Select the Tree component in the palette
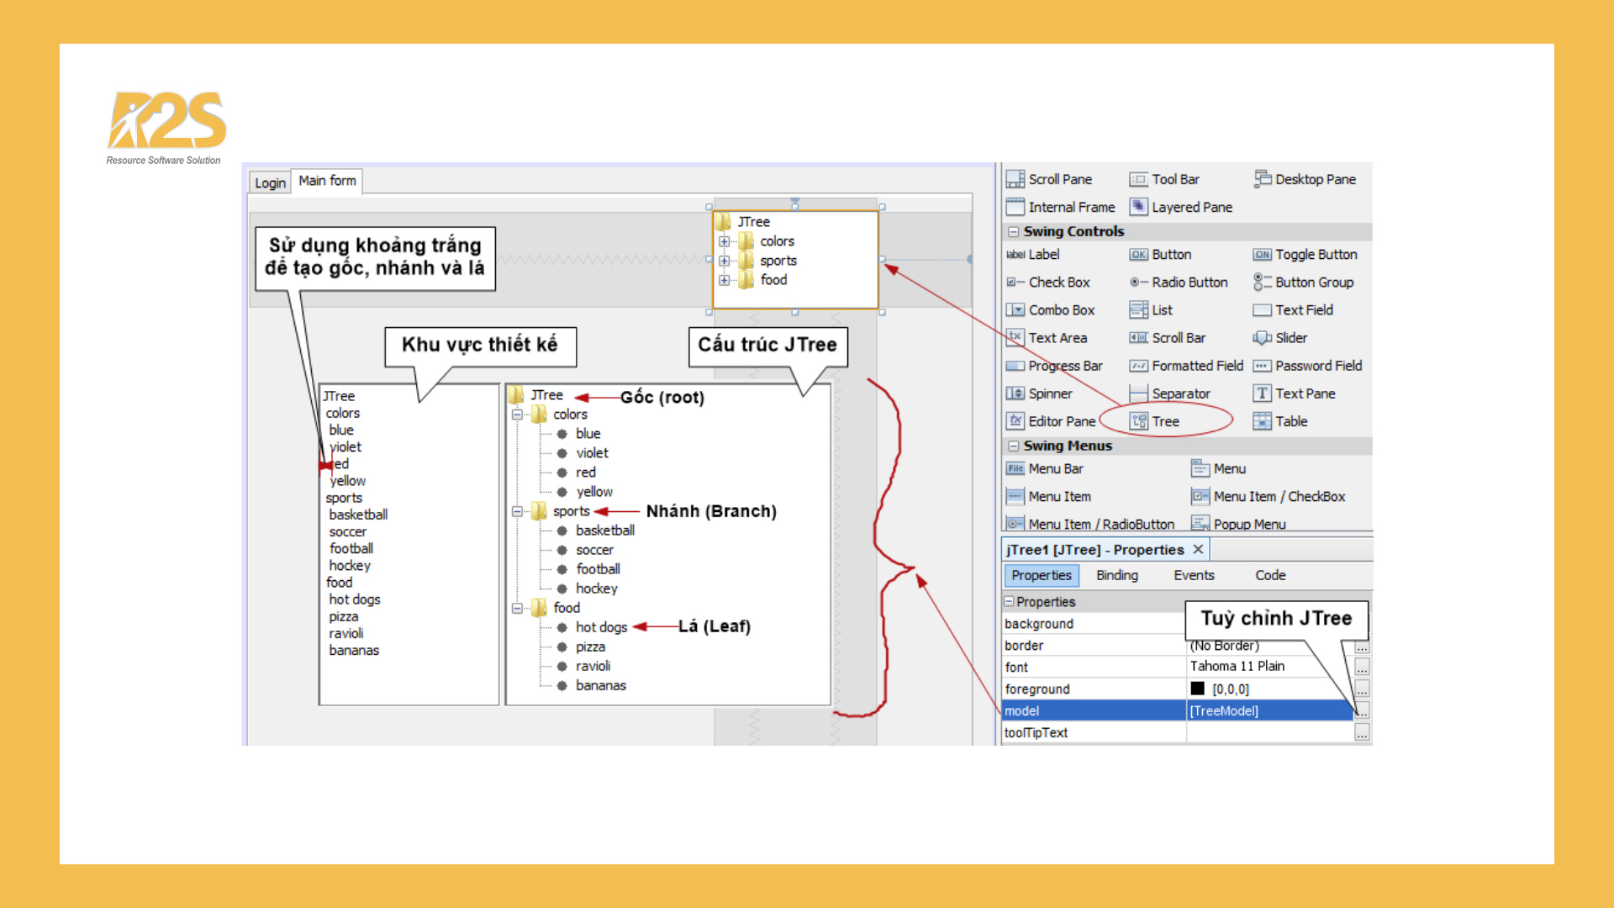Image resolution: width=1614 pixels, height=908 pixels. (x=1164, y=421)
